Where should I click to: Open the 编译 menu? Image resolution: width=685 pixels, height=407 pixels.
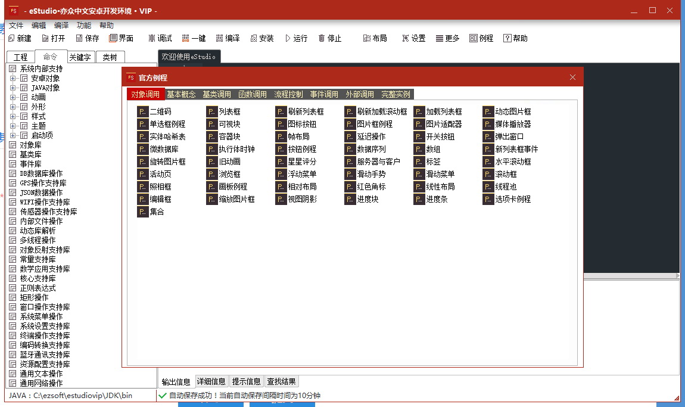[61, 26]
